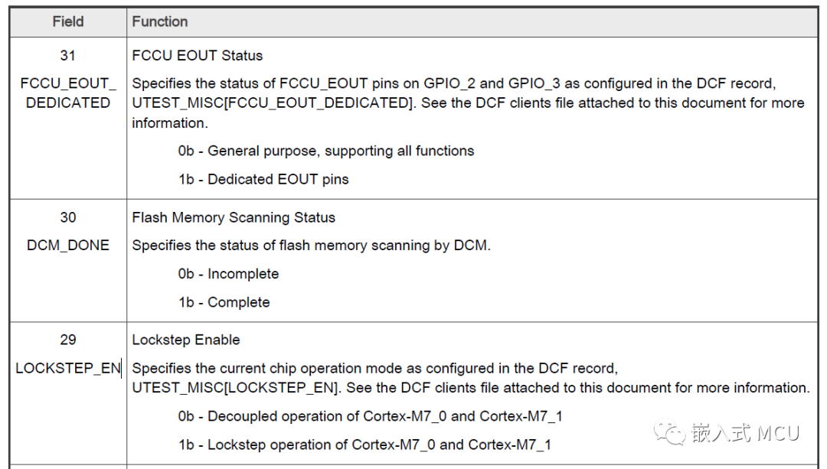Click the "Lockstep Enable" heading
This screenshot has height=469, width=827.
pyautogui.click(x=186, y=340)
